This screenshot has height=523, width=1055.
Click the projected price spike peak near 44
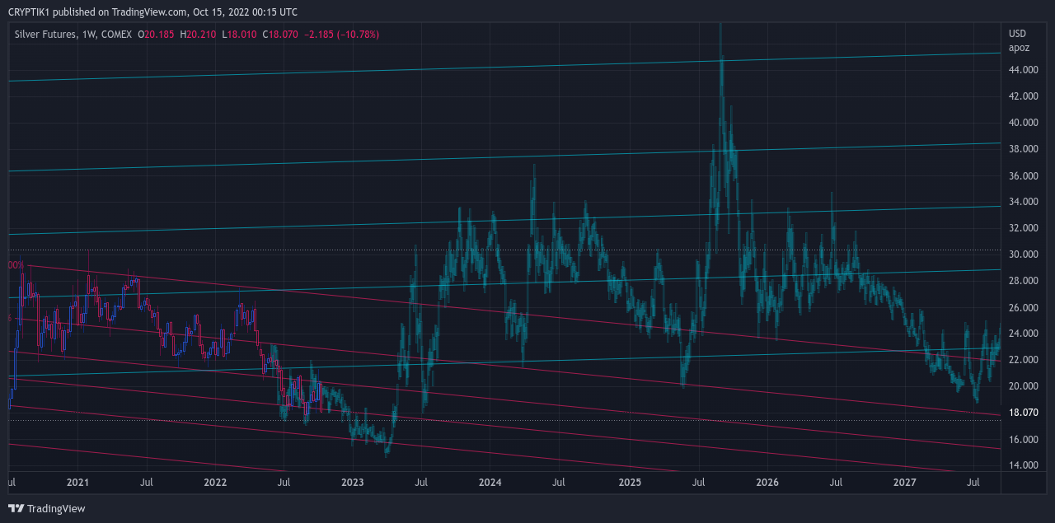coord(721,59)
